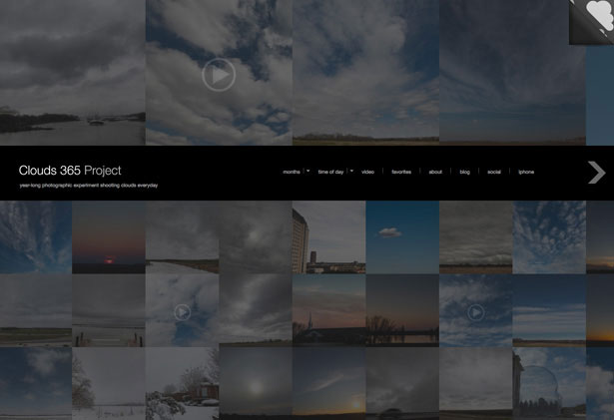Image resolution: width=614 pixels, height=420 pixels.
Task: Open the about page
Action: tap(435, 172)
